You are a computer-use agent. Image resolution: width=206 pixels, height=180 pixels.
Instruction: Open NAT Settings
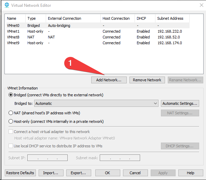click(x=180, y=113)
